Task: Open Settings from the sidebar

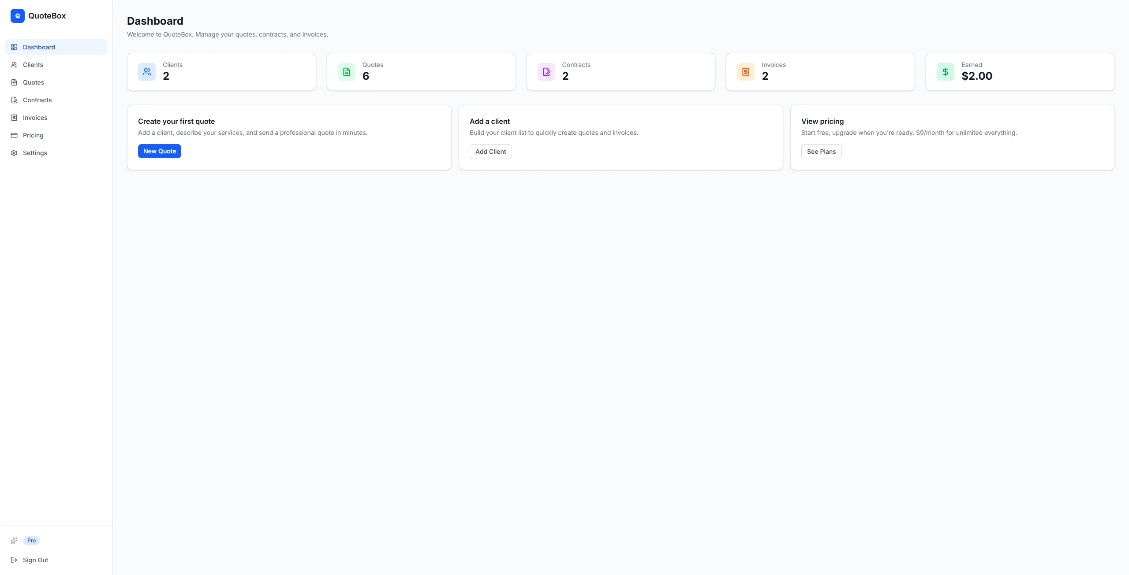Action: click(x=56, y=153)
